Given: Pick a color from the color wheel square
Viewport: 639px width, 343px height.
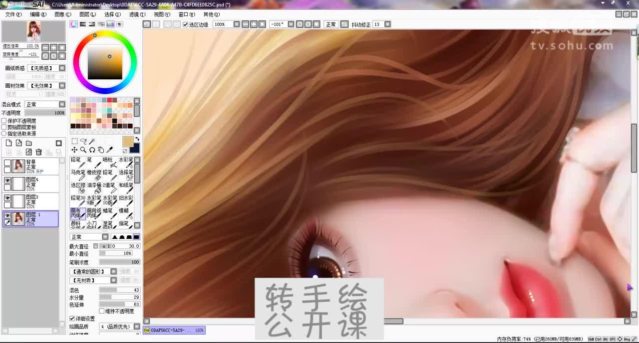Looking at the screenshot, I should [x=105, y=62].
